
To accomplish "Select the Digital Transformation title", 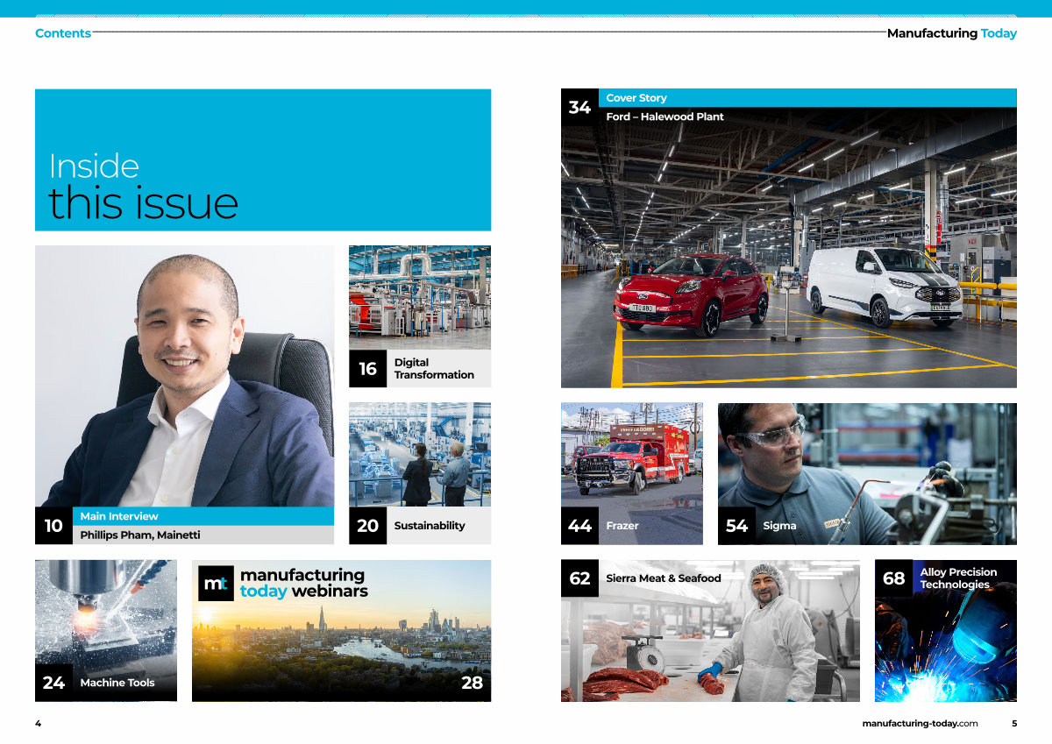I will tap(434, 369).
